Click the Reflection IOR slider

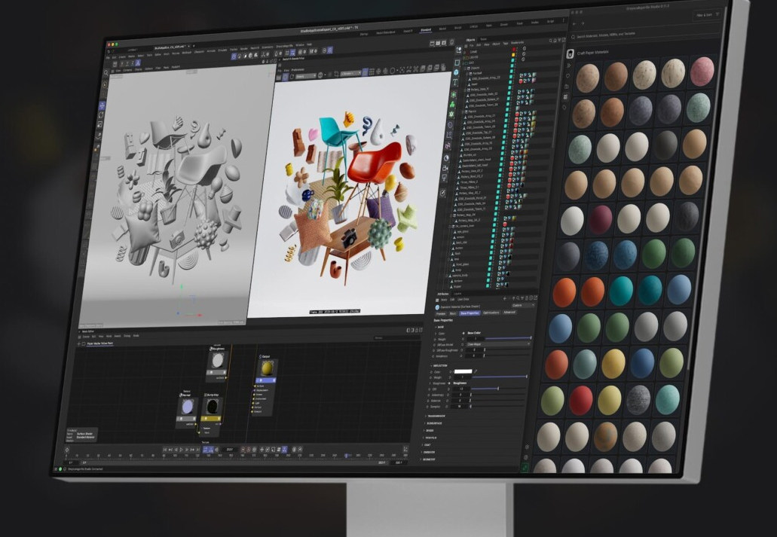coord(498,389)
